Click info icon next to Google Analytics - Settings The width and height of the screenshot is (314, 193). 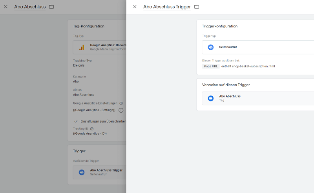[121, 110]
